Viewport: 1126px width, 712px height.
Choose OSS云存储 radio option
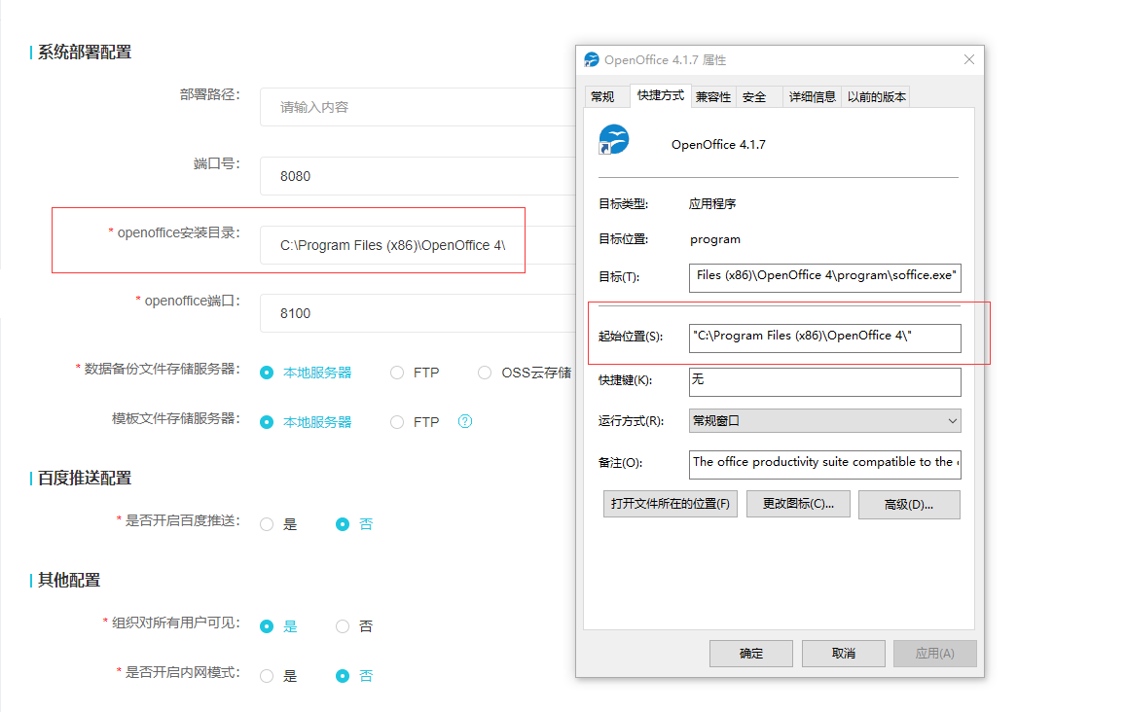click(485, 373)
